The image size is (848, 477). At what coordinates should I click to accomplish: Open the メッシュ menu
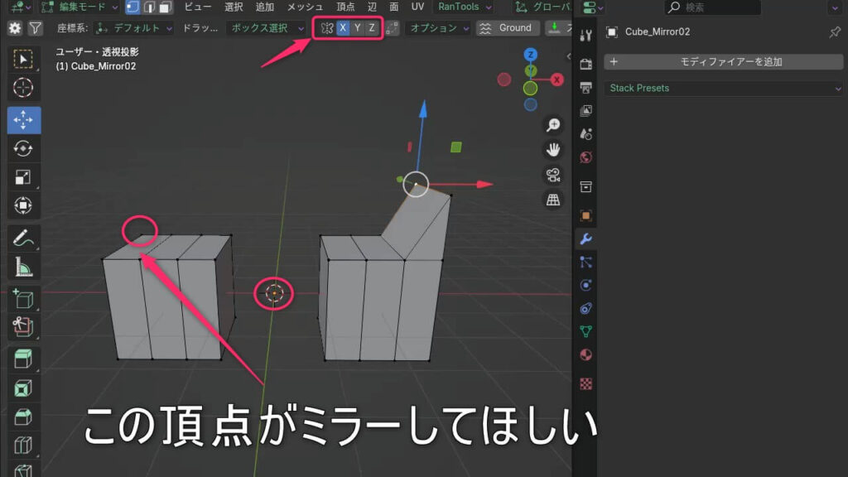[x=305, y=7]
